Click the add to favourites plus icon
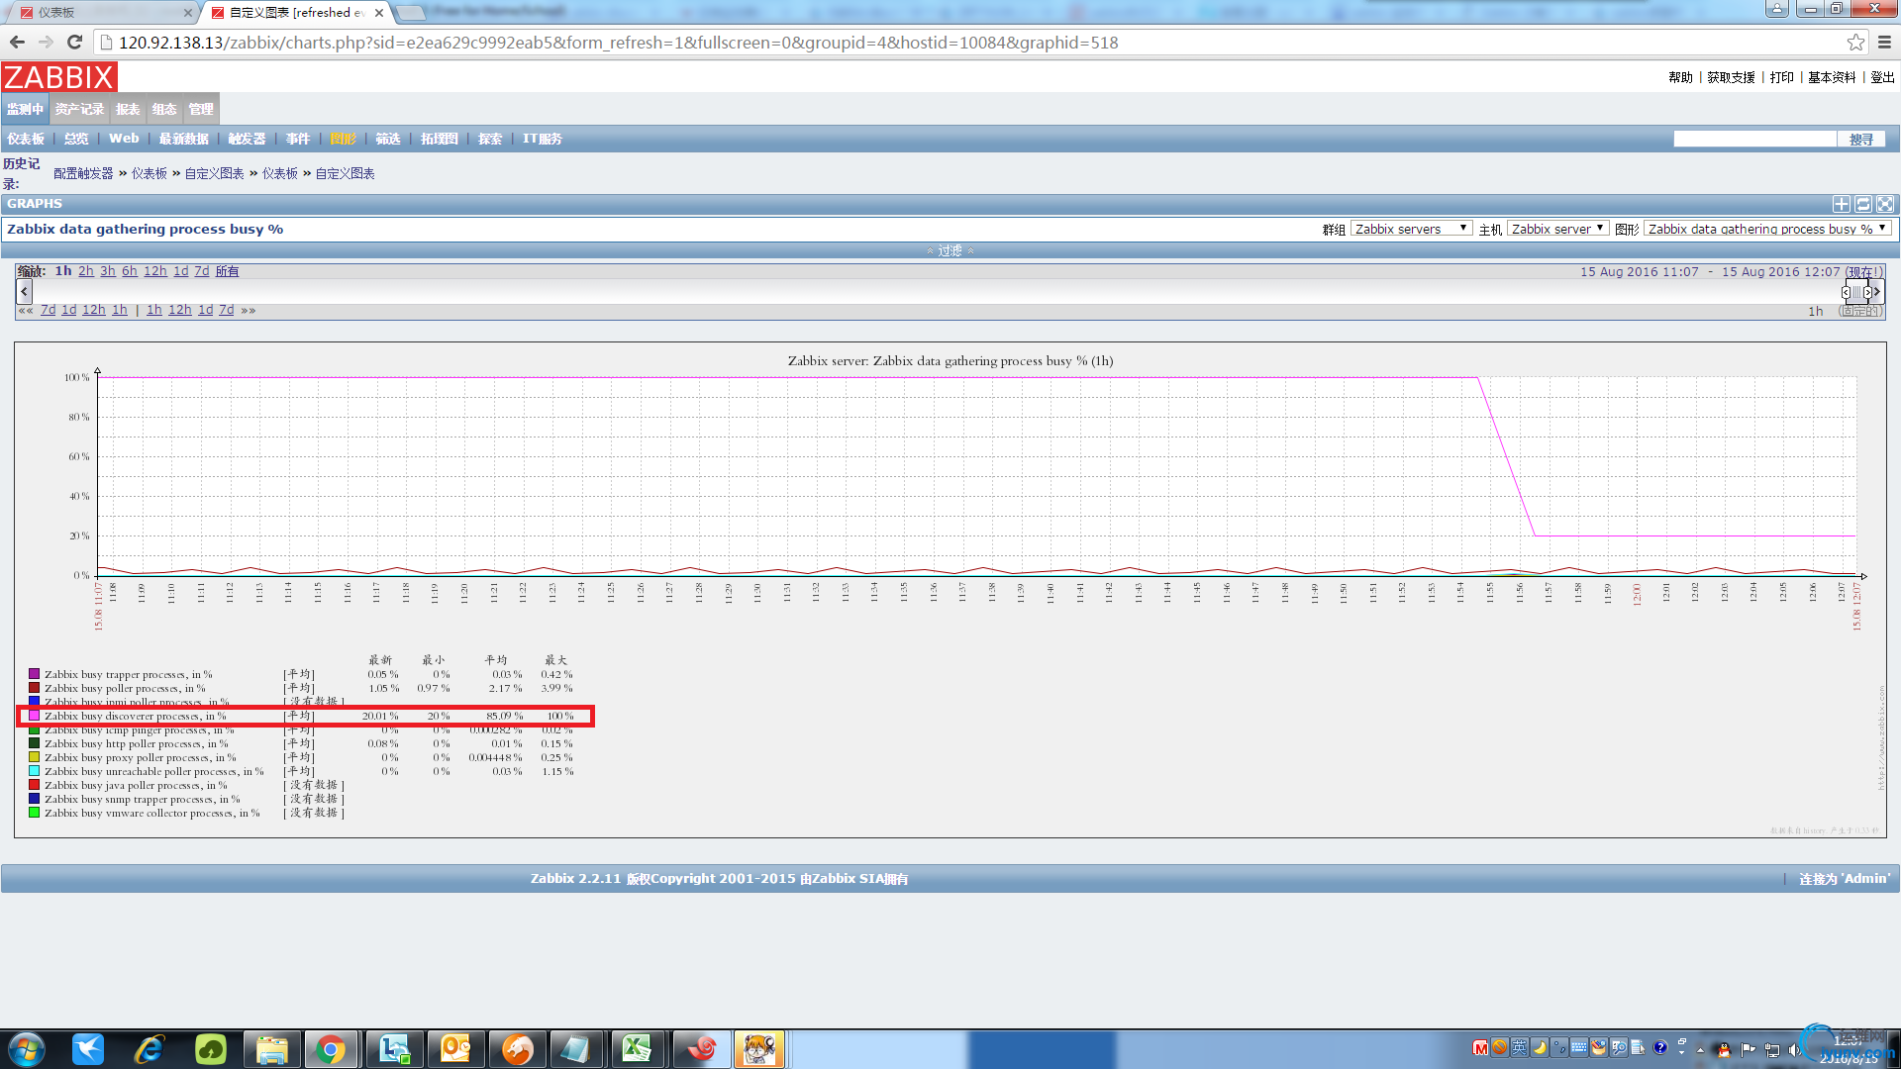Image resolution: width=1901 pixels, height=1069 pixels. click(1841, 204)
